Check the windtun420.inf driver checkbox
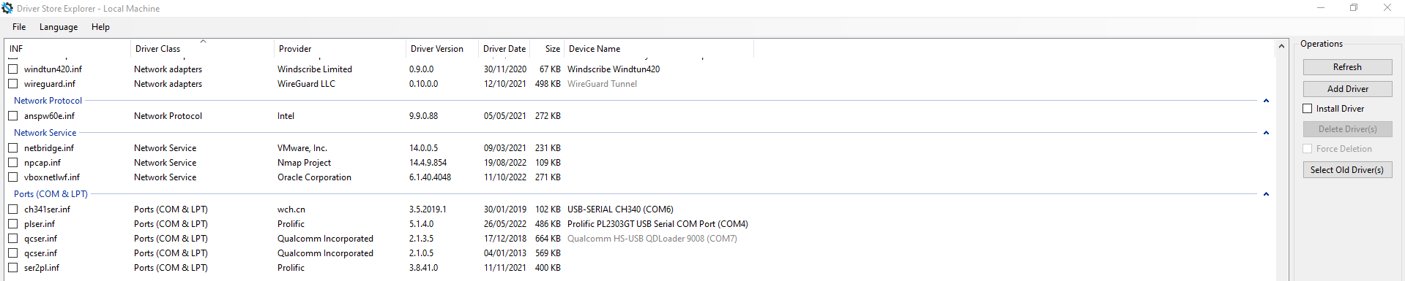 (x=12, y=69)
